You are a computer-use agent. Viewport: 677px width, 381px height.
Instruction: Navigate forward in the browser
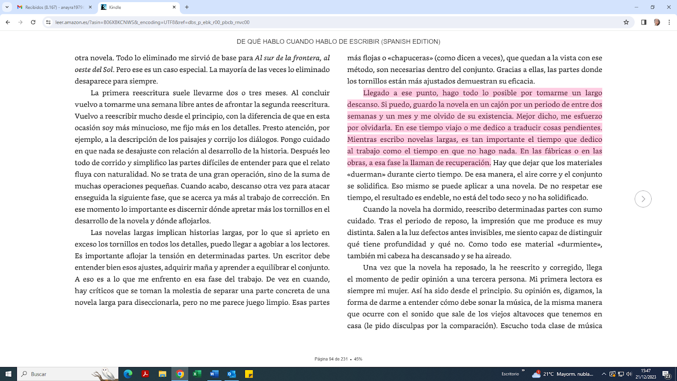20,22
